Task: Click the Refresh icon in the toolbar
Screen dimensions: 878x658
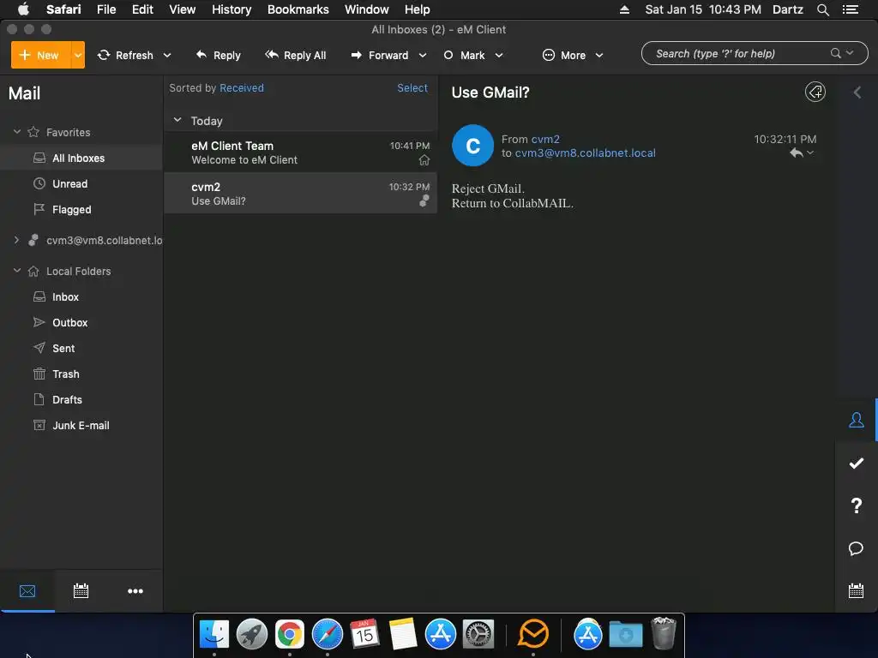Action: 104,55
